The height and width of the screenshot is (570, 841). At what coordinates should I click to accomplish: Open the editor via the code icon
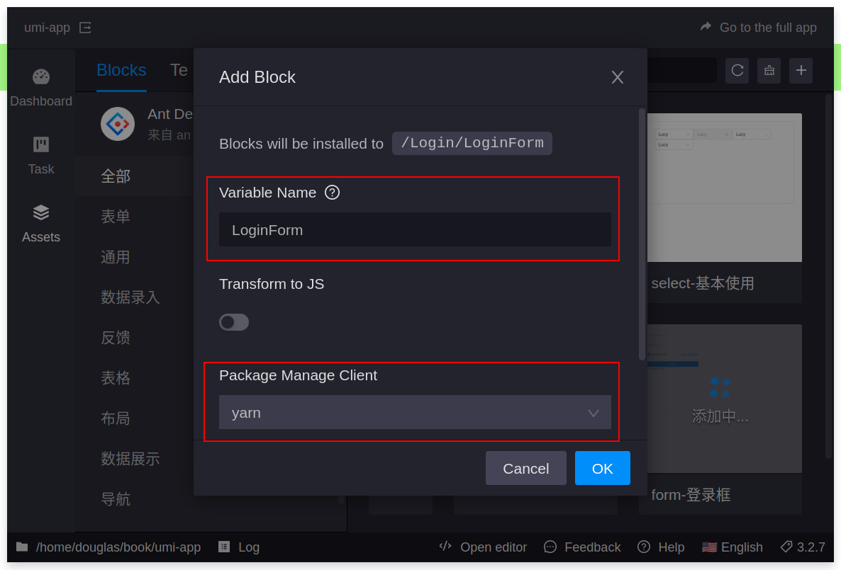tap(445, 547)
